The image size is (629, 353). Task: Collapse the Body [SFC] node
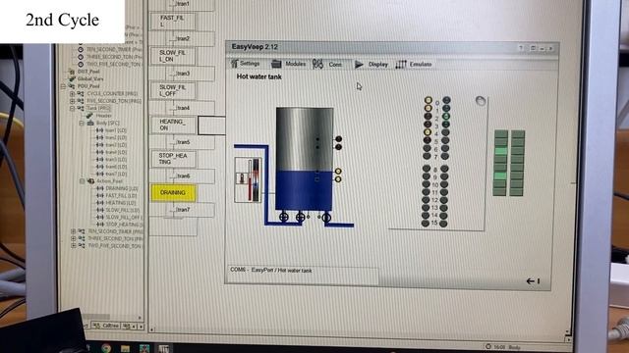point(82,124)
